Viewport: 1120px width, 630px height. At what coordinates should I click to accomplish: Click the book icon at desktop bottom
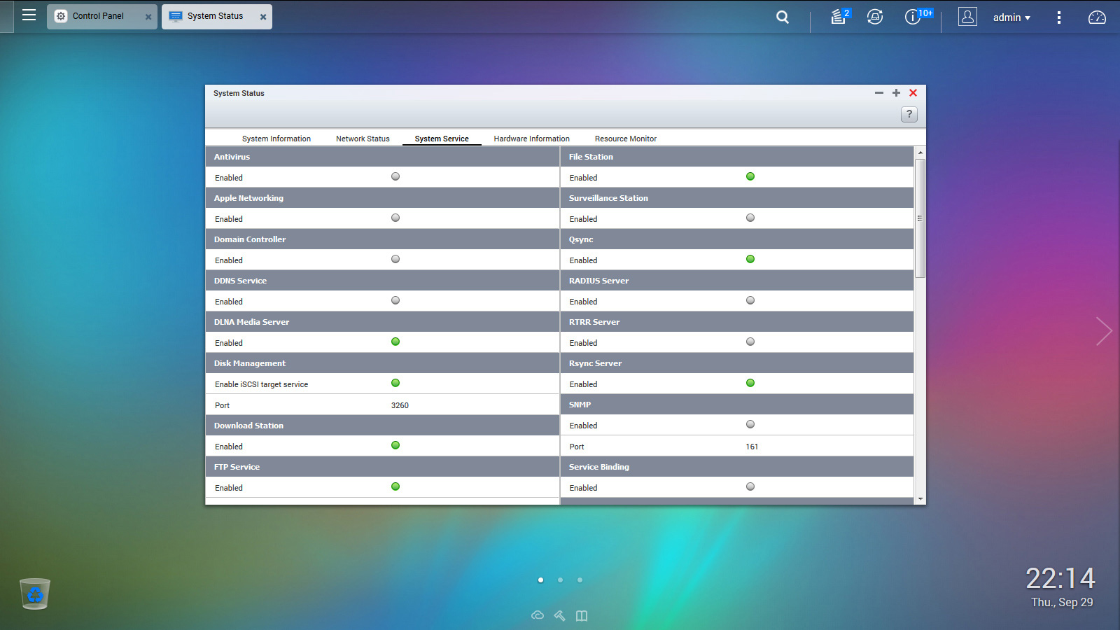(x=582, y=615)
